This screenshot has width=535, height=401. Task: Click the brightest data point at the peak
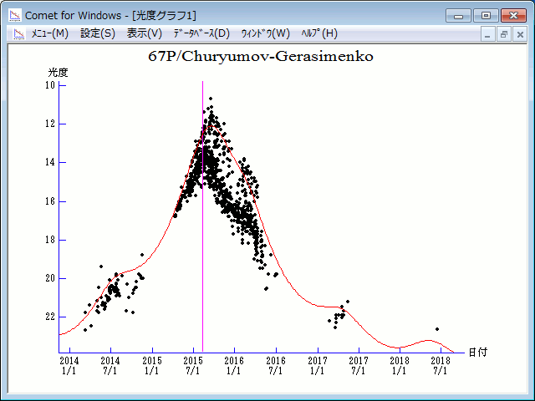[211, 99]
